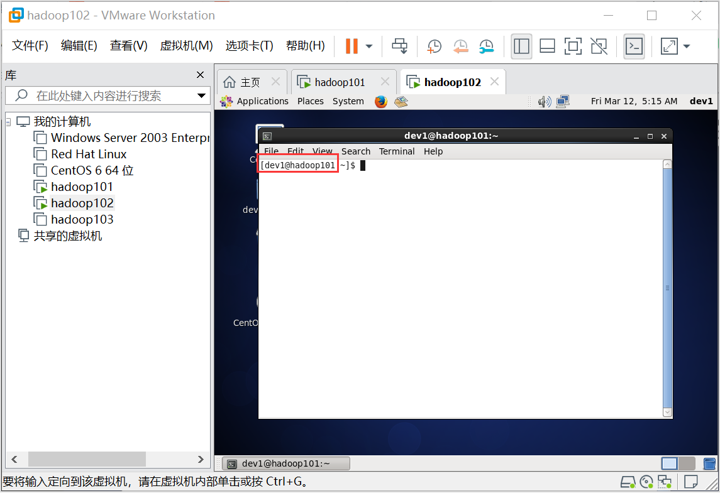Open the GNOME System menu
The image size is (720, 493).
coord(348,101)
